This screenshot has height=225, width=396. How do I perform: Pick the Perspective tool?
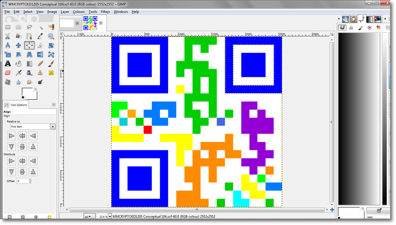click(x=29, y=55)
